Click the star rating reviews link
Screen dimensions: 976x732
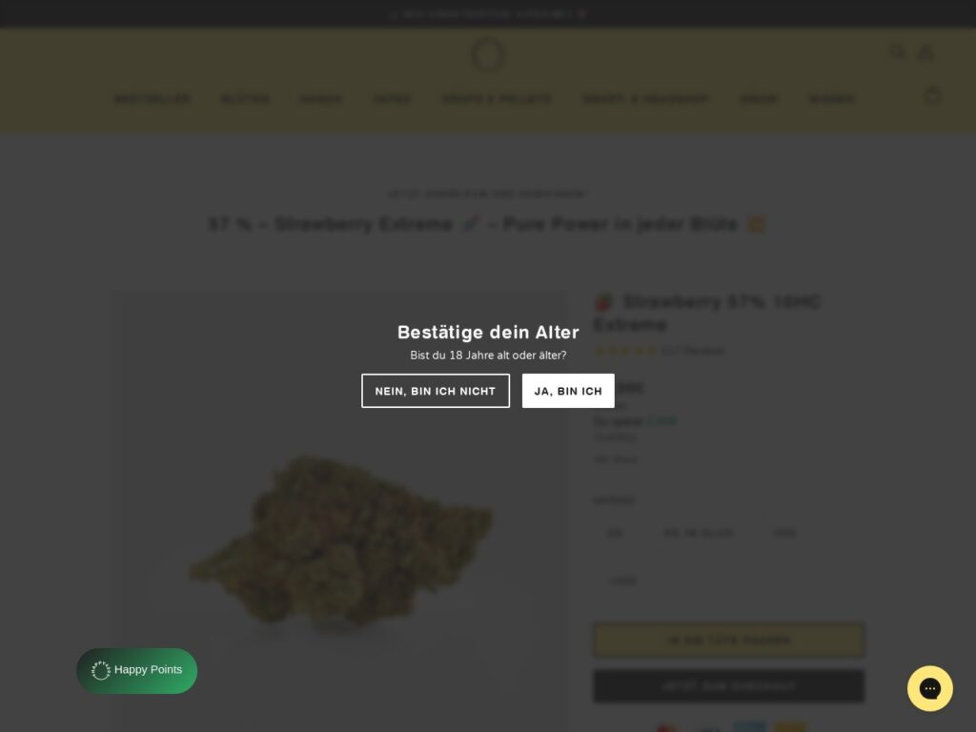point(659,351)
